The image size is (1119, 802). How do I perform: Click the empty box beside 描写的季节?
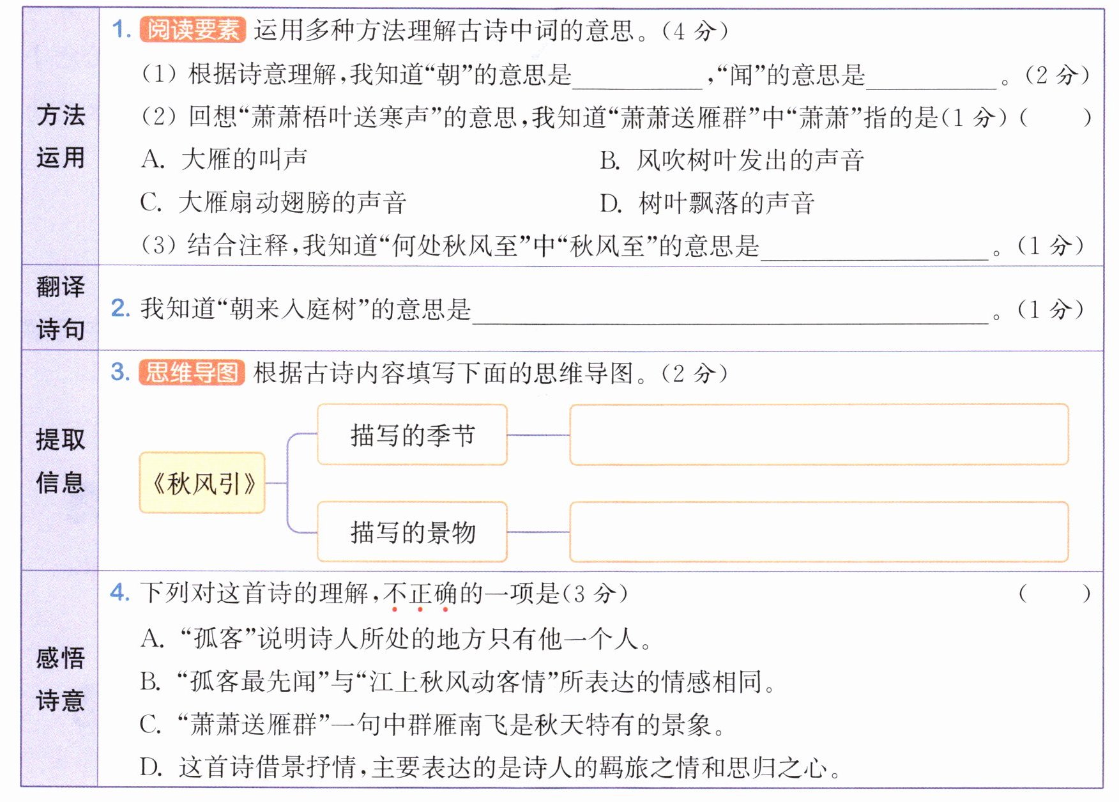818,435
